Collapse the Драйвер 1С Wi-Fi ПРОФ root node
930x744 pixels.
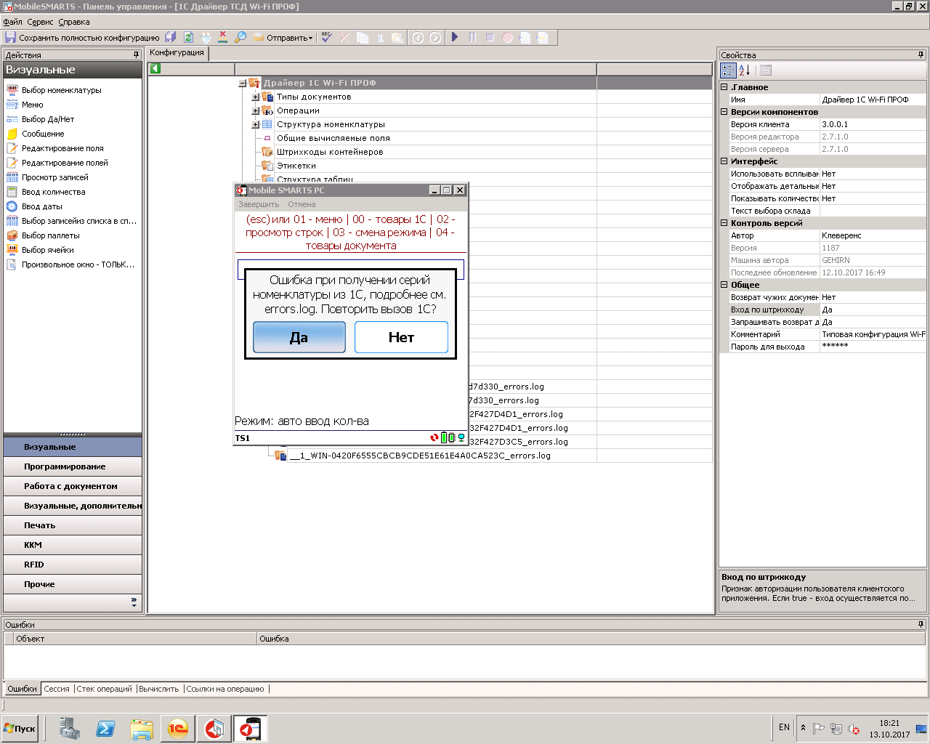click(x=243, y=83)
